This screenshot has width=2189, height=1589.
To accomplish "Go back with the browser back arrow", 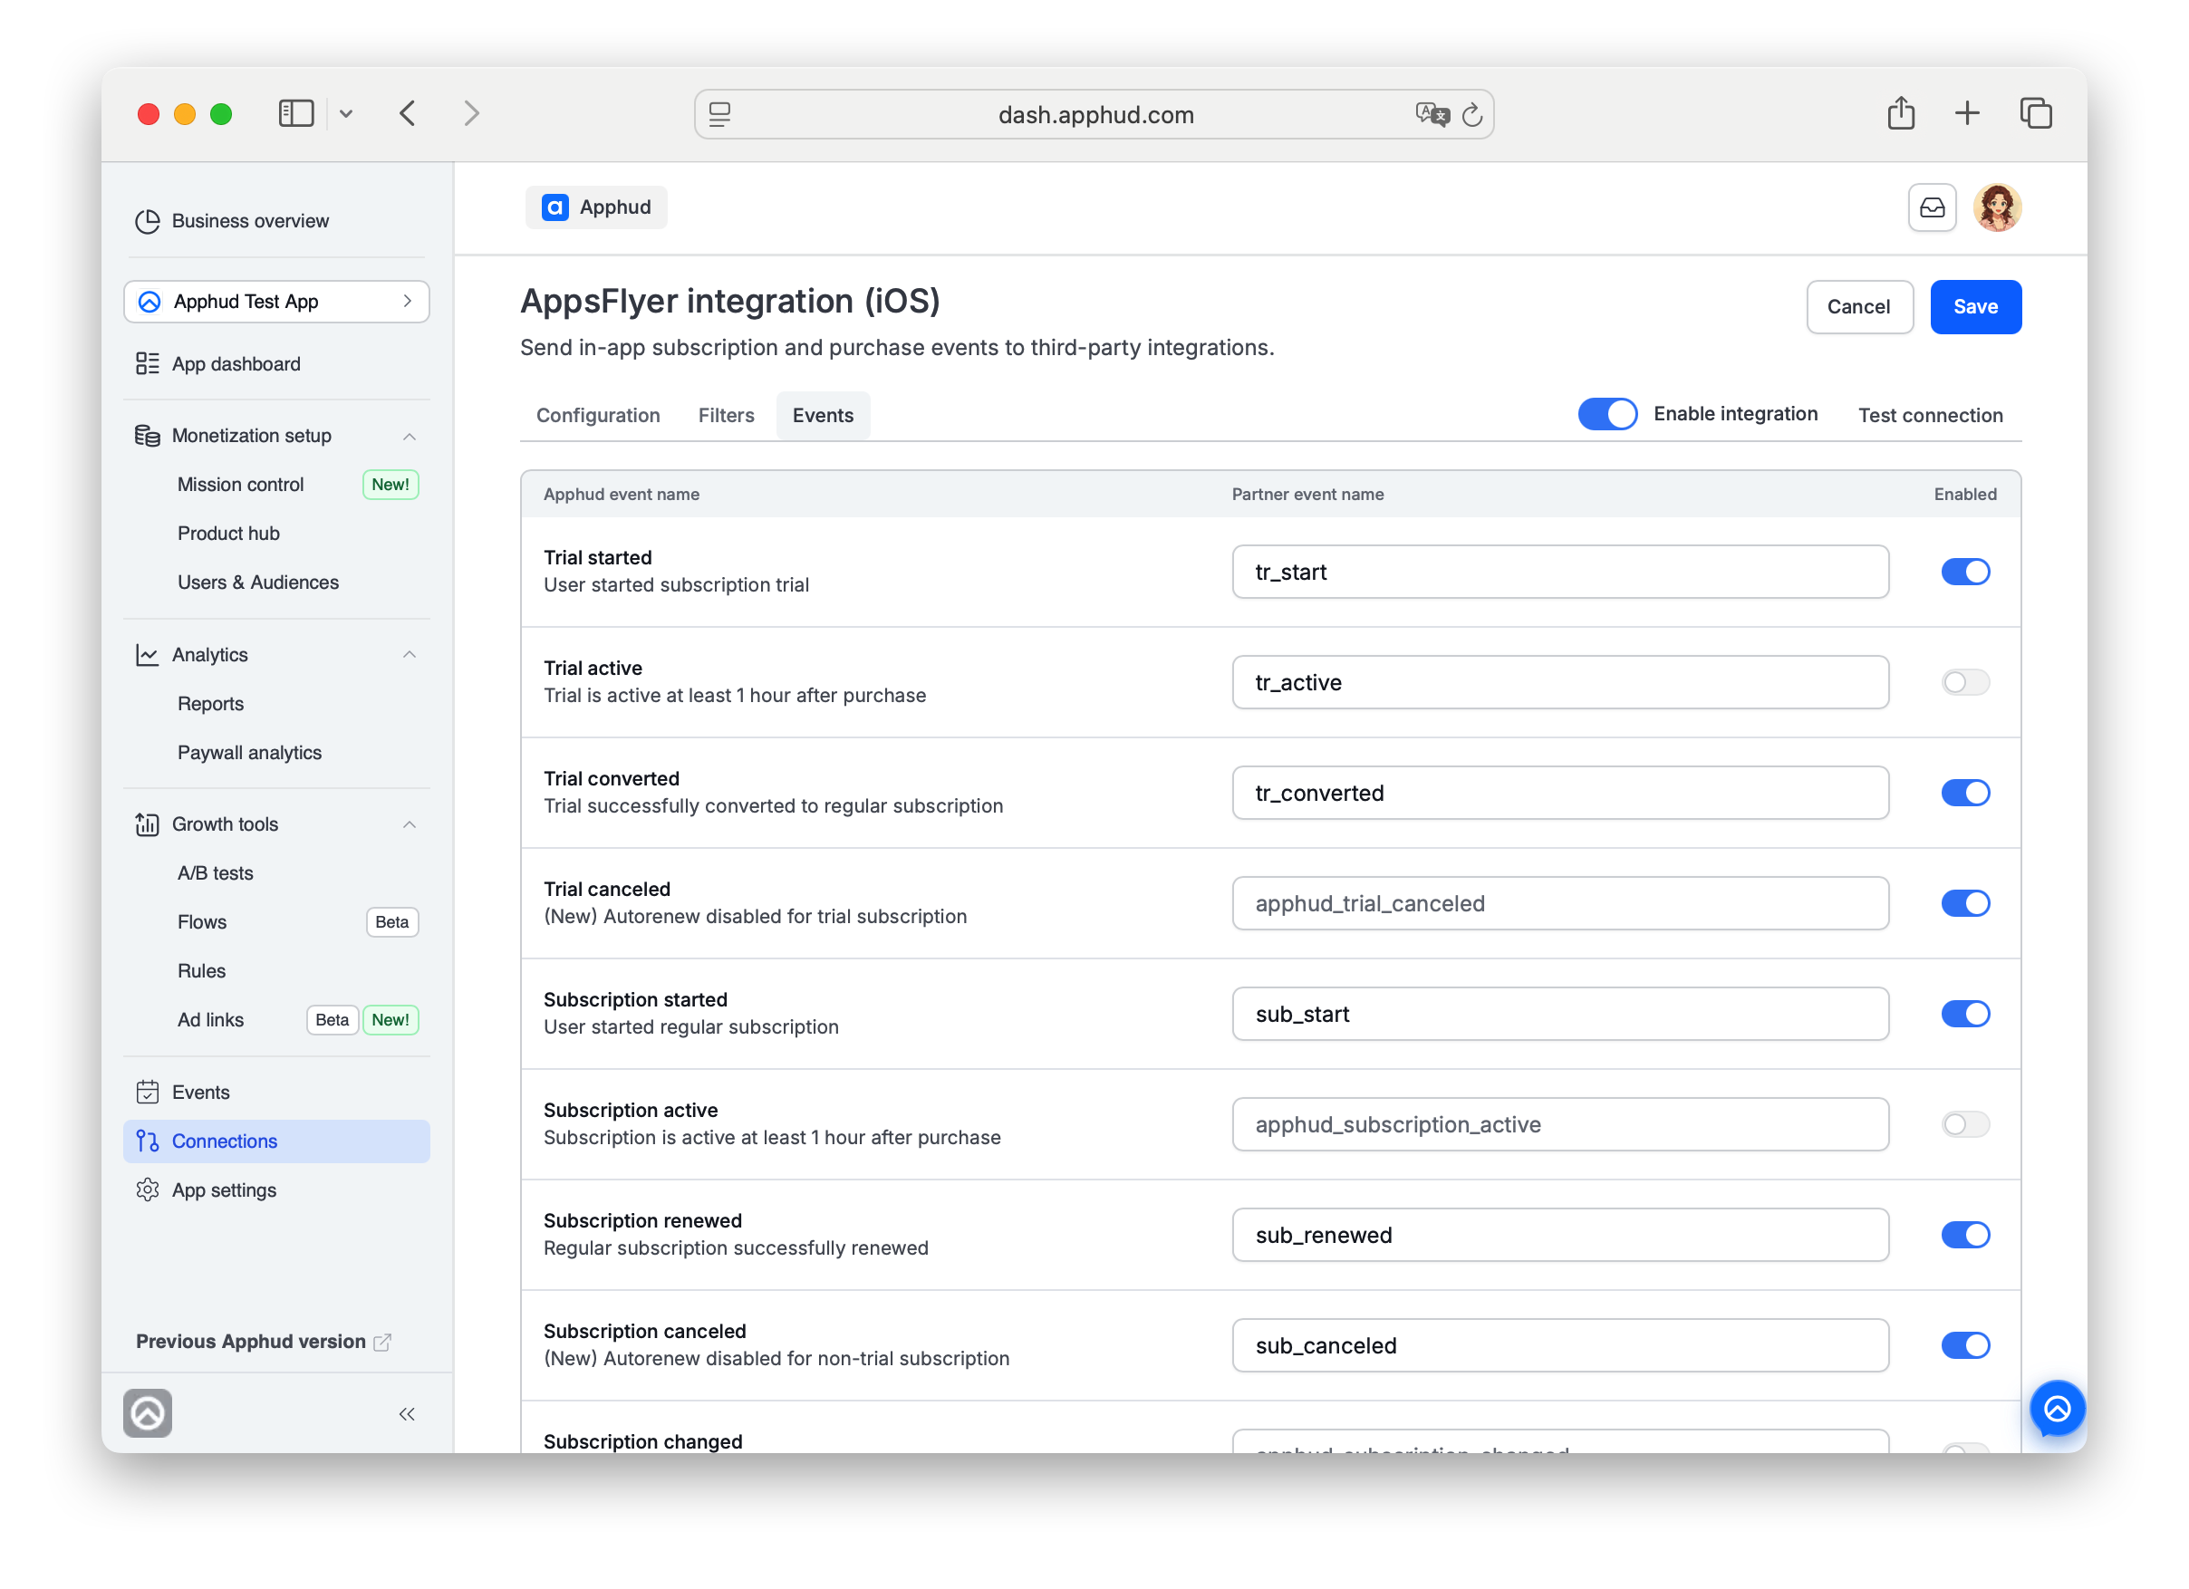I will [x=408, y=114].
